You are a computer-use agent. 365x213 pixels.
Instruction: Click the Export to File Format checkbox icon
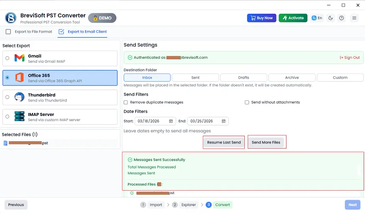click(x=8, y=32)
